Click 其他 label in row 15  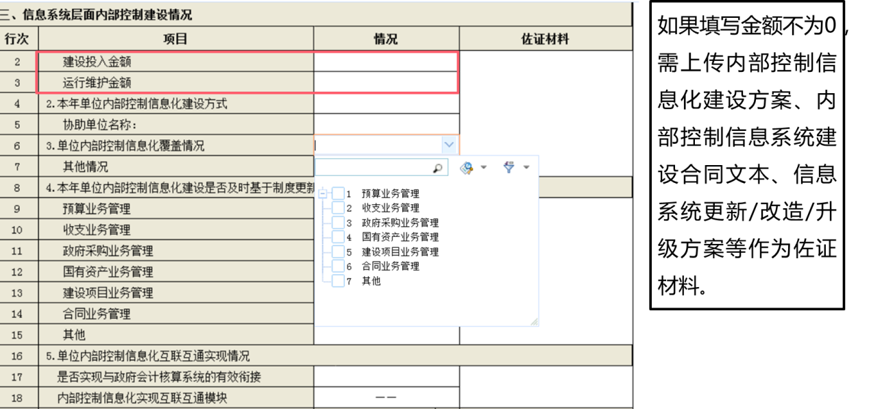(74, 335)
